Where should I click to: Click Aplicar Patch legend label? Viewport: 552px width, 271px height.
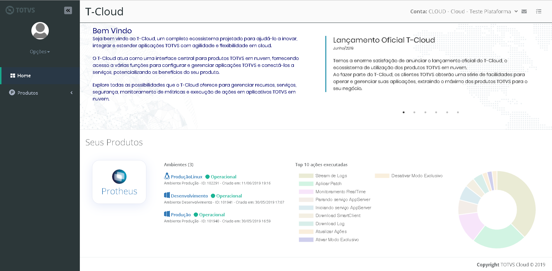(328, 184)
